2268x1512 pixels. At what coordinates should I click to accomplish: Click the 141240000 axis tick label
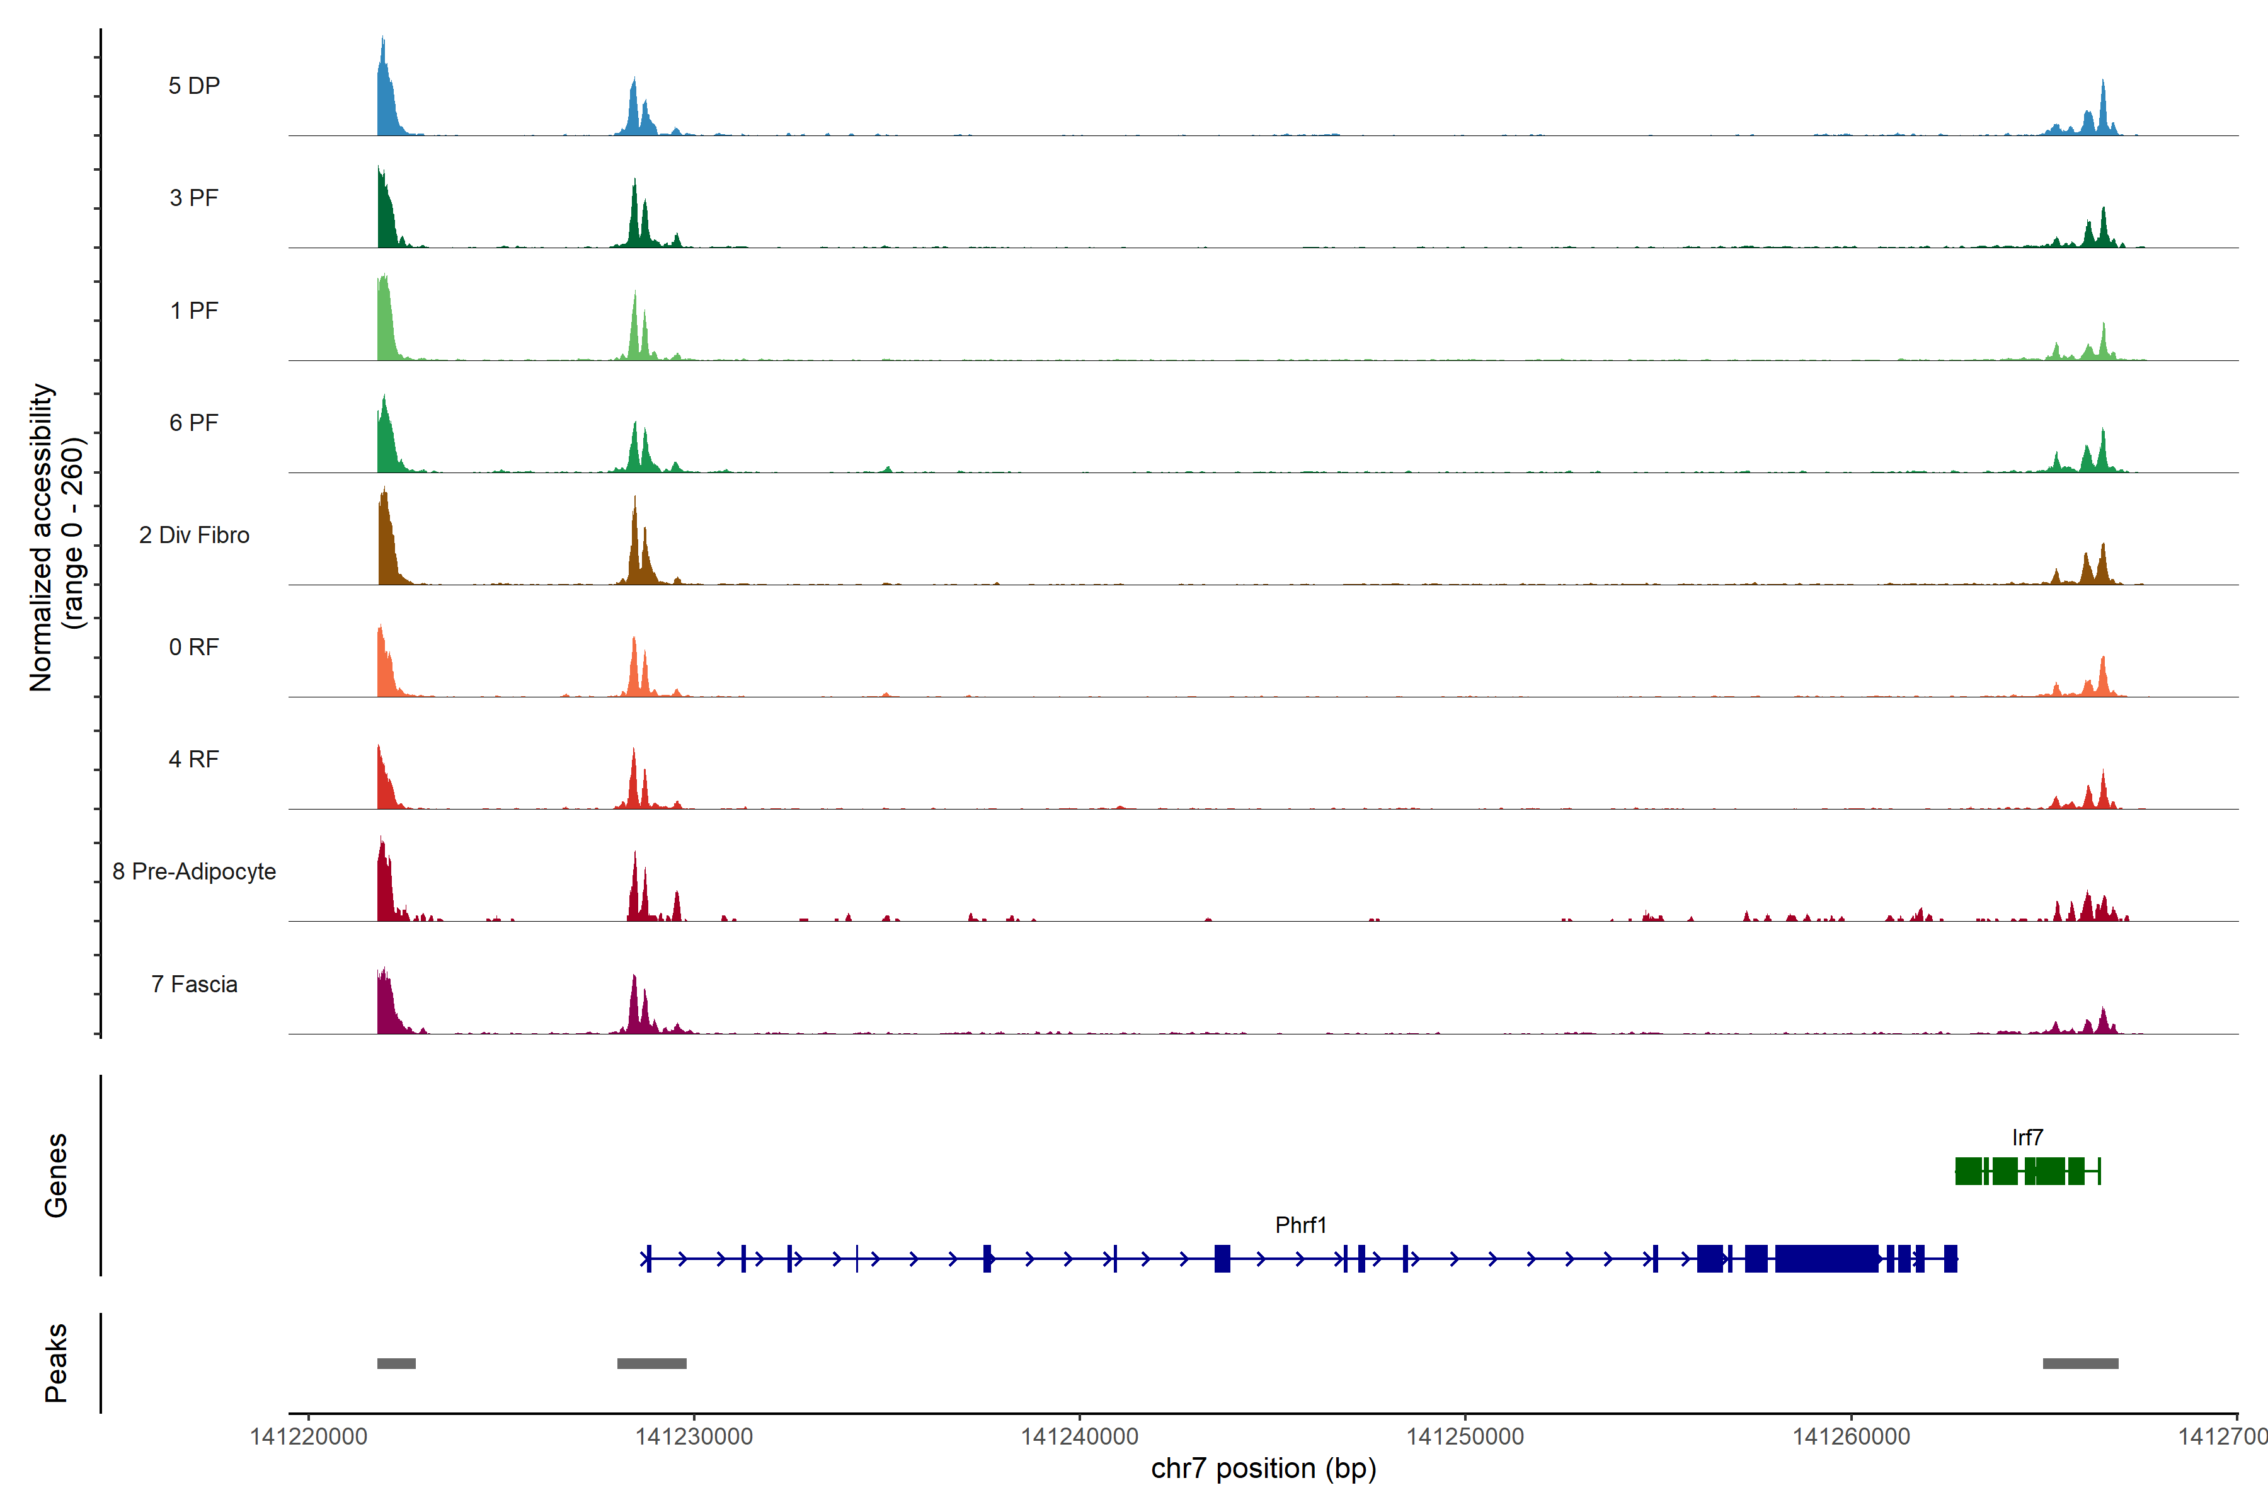pos(1079,1437)
